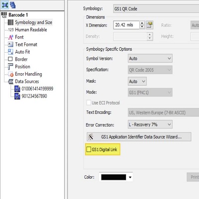Click the stacked layers icon in toolbar
Viewport: 199px width, 199px height.
click(x=13, y=5)
